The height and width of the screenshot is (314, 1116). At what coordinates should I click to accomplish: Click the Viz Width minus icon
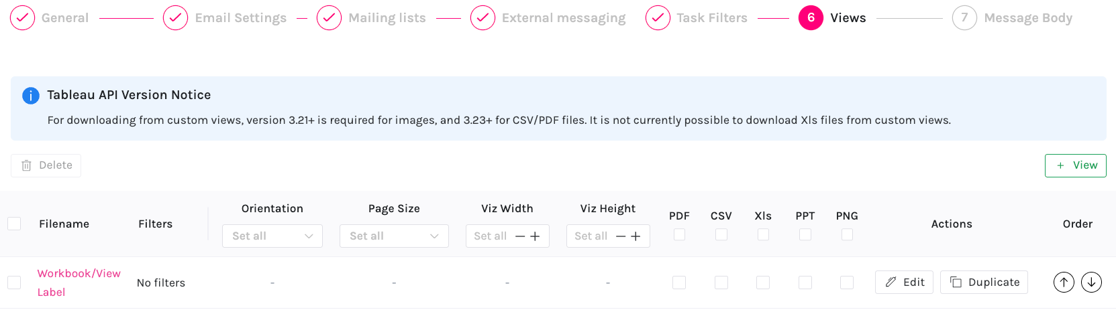(520, 236)
